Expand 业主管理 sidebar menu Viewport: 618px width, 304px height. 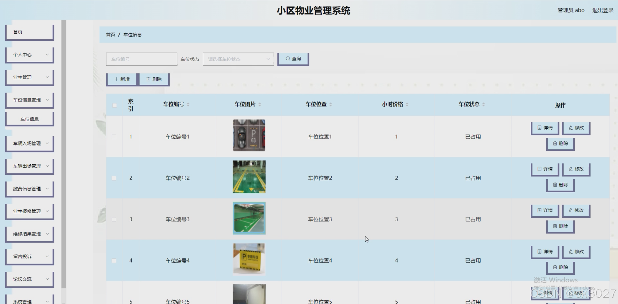click(x=29, y=77)
